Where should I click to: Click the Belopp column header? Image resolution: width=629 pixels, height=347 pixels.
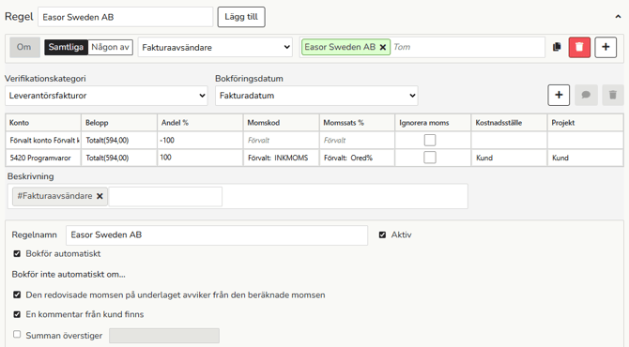(x=119, y=123)
